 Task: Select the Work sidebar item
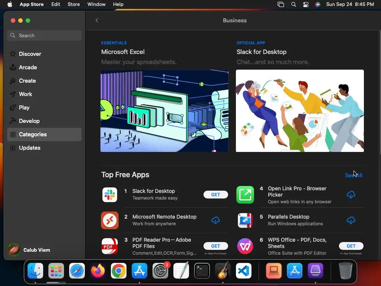click(x=44, y=94)
